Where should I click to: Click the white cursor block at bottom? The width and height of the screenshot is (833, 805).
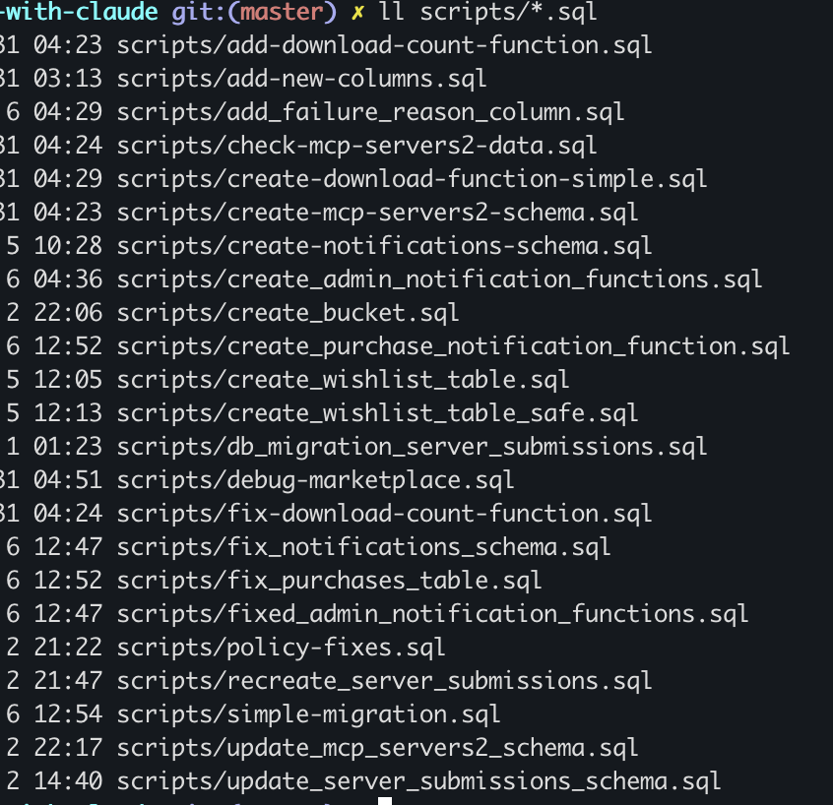[x=384, y=800]
